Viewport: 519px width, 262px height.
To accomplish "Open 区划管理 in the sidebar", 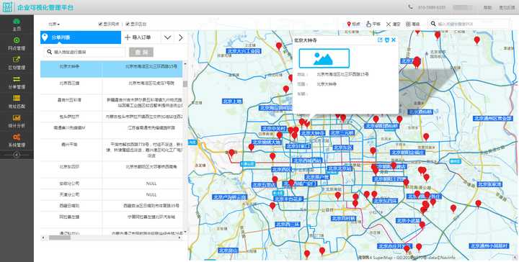I will [17, 63].
